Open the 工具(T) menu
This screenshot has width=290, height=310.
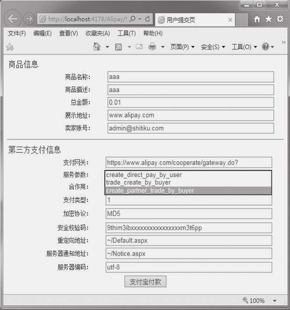click(x=127, y=34)
